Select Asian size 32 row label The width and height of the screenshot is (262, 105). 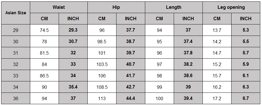(x=16, y=64)
